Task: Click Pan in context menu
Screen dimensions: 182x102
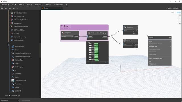Action: tap(150, 61)
